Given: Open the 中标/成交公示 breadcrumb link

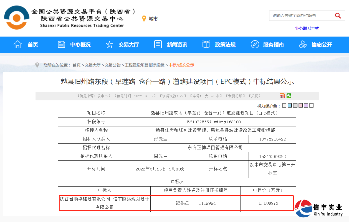Looking at the screenshot, I should coord(182,65).
